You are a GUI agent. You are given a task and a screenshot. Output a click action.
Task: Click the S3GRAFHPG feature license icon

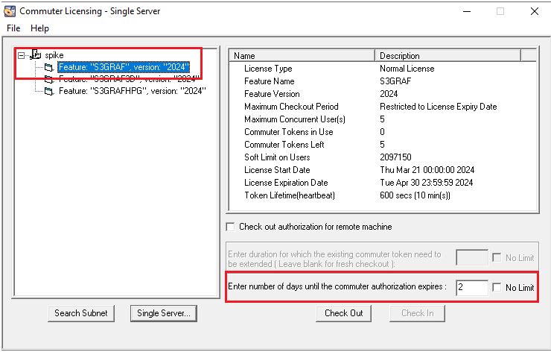click(49, 91)
